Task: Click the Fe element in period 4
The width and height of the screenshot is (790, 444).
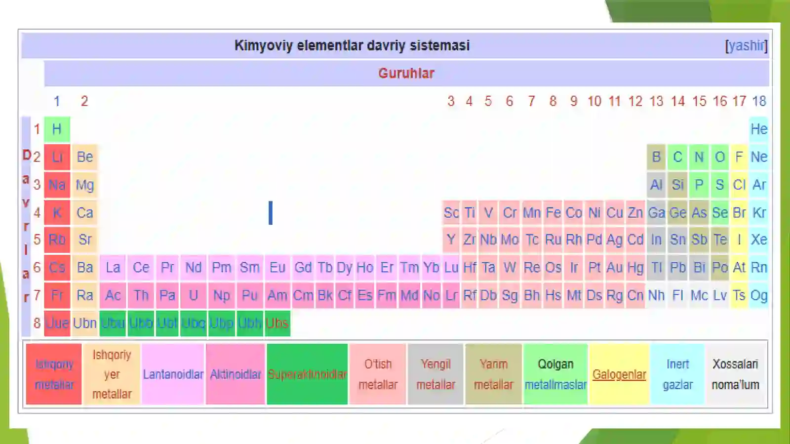Action: click(x=553, y=213)
